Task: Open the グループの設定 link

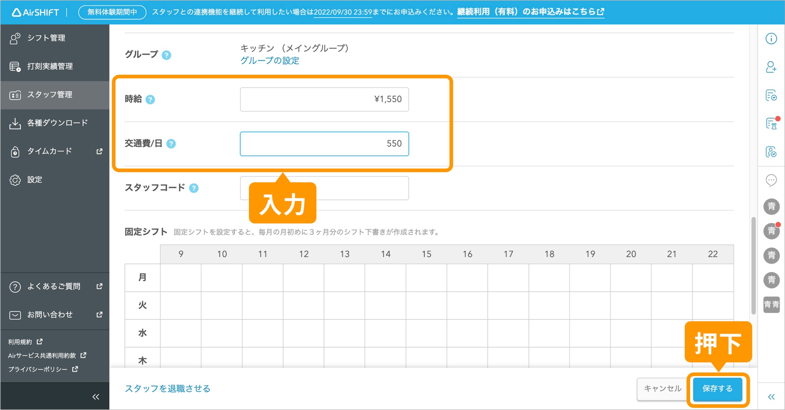Action: (x=270, y=60)
